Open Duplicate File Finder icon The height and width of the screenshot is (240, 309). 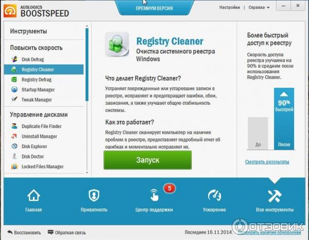point(14,126)
